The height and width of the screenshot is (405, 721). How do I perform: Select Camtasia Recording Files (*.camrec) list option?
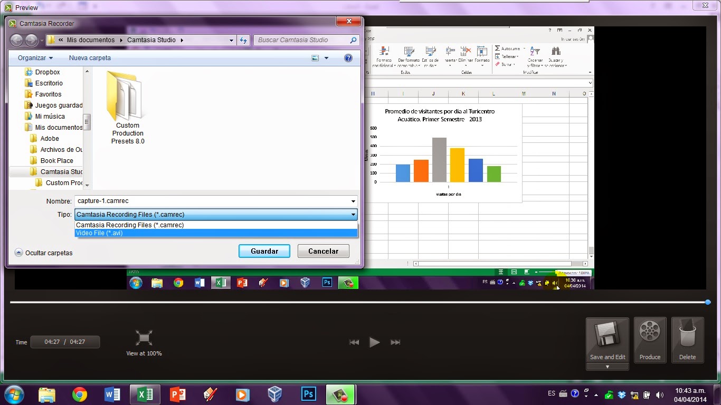[x=216, y=225]
